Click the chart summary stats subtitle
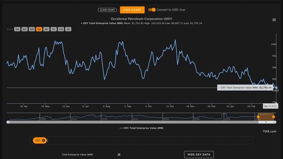The height and width of the screenshot is (159, 283). (x=141, y=23)
